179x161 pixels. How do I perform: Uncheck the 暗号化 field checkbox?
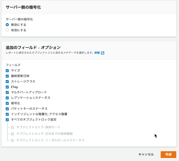pyautogui.click(x=7, y=103)
